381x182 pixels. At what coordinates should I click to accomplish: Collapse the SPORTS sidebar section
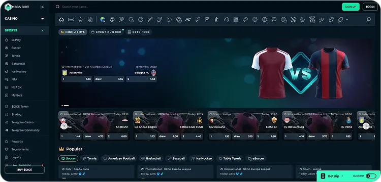24,30
